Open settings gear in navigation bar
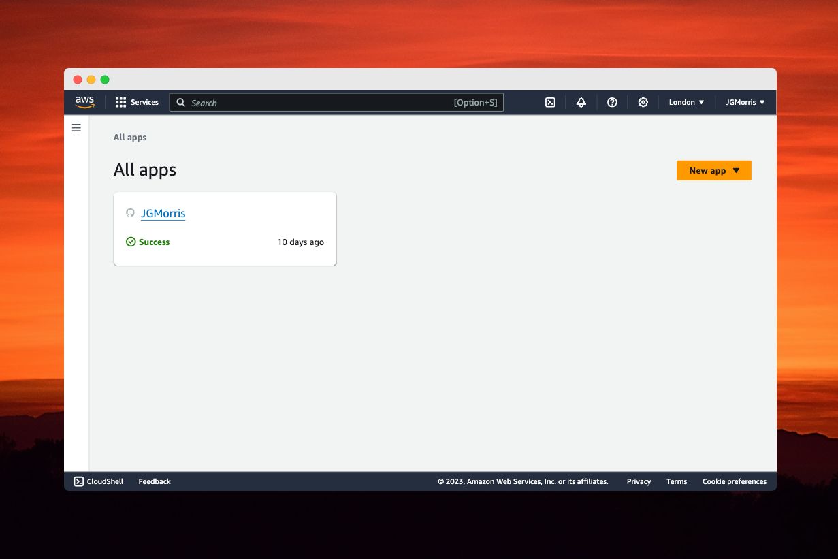Image resolution: width=838 pixels, height=559 pixels. [643, 102]
